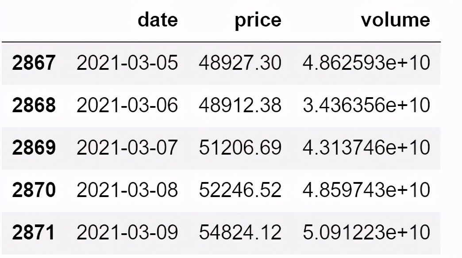Click the price value 48912.38
This screenshot has height=258, width=462.
coord(240,105)
